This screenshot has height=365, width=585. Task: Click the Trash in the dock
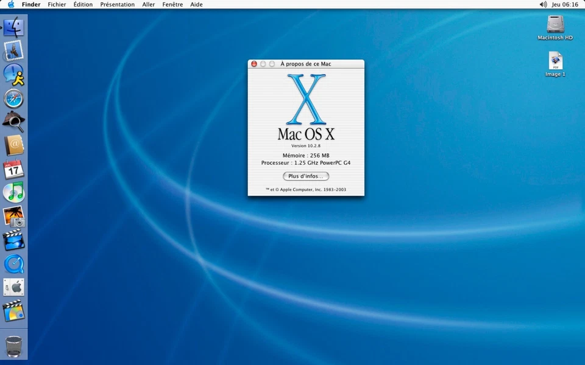(13, 346)
